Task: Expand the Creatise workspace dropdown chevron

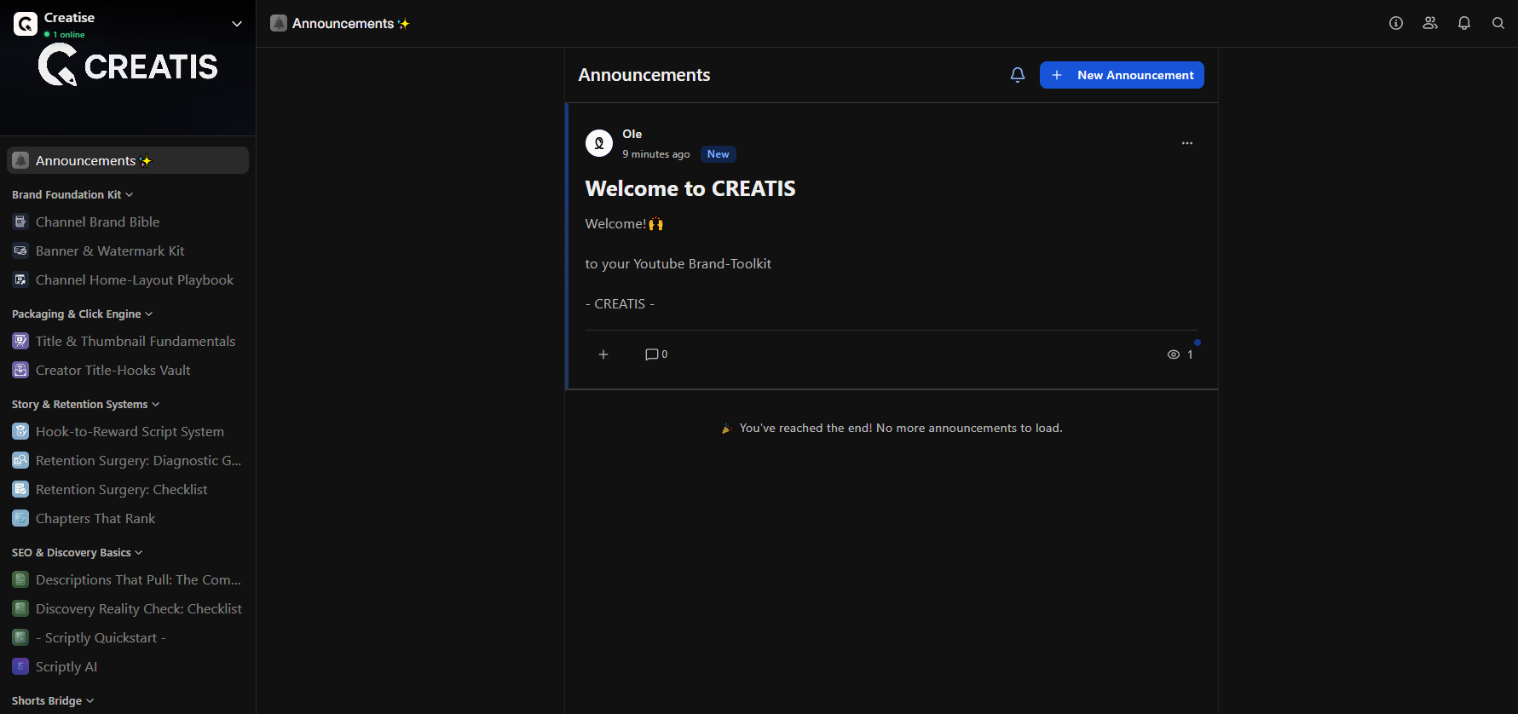Action: (237, 24)
